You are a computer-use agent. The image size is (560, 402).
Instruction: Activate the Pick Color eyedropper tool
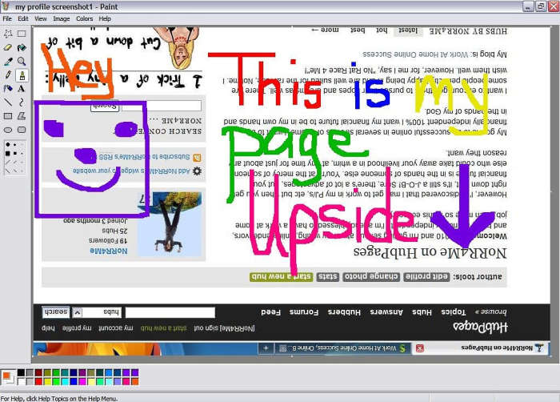pos(8,61)
